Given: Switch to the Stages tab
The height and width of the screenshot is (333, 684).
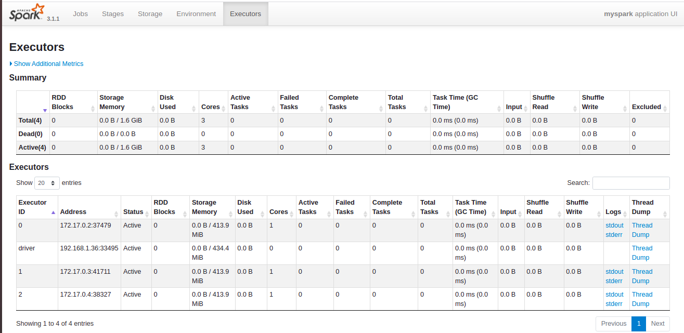Looking at the screenshot, I should coord(113,14).
